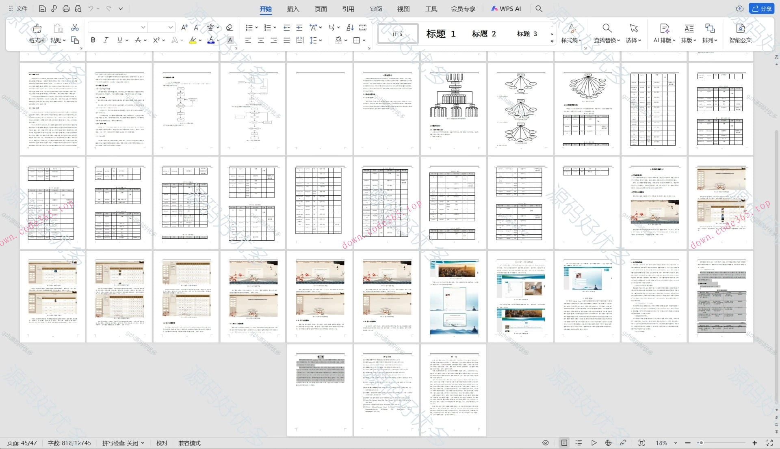The width and height of the screenshot is (780, 449).
Task: Apply the 标题 1 heading style
Action: click(441, 34)
